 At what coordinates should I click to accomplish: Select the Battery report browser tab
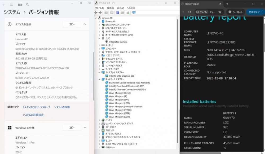[201, 4]
